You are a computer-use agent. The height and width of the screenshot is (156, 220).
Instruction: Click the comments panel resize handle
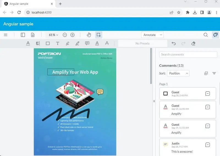[x=154, y=101]
